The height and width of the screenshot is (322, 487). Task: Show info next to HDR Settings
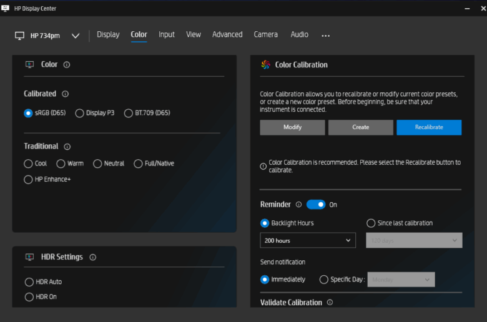[93, 257]
